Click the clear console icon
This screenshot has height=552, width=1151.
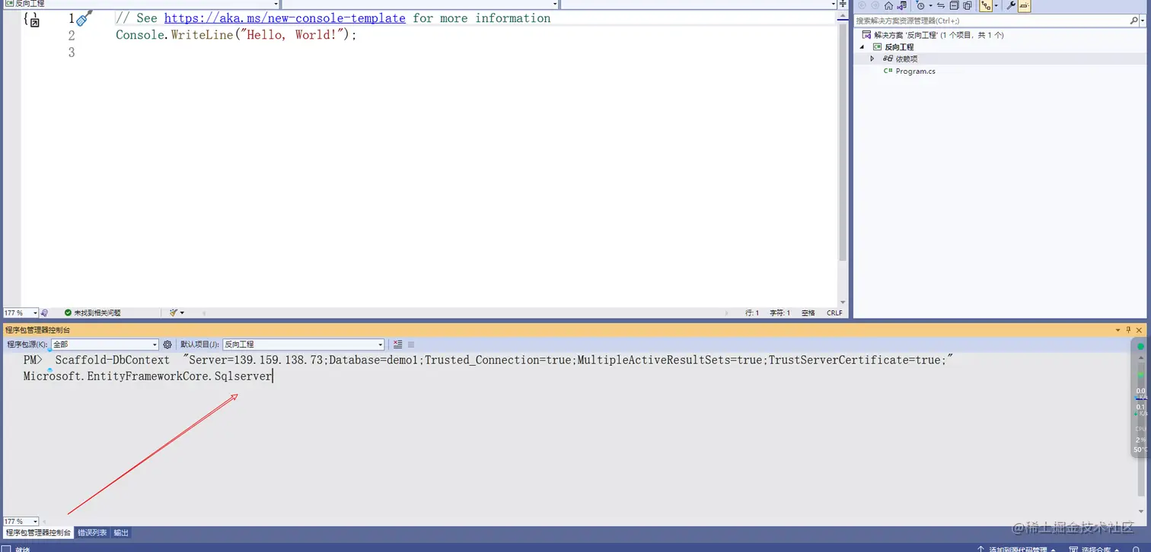398,344
